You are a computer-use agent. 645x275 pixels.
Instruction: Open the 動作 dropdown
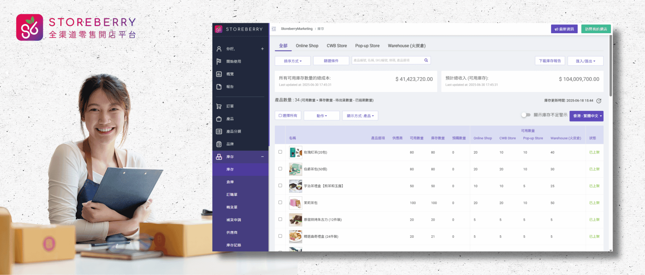click(322, 116)
